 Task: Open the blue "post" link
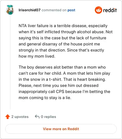click(71, 10)
